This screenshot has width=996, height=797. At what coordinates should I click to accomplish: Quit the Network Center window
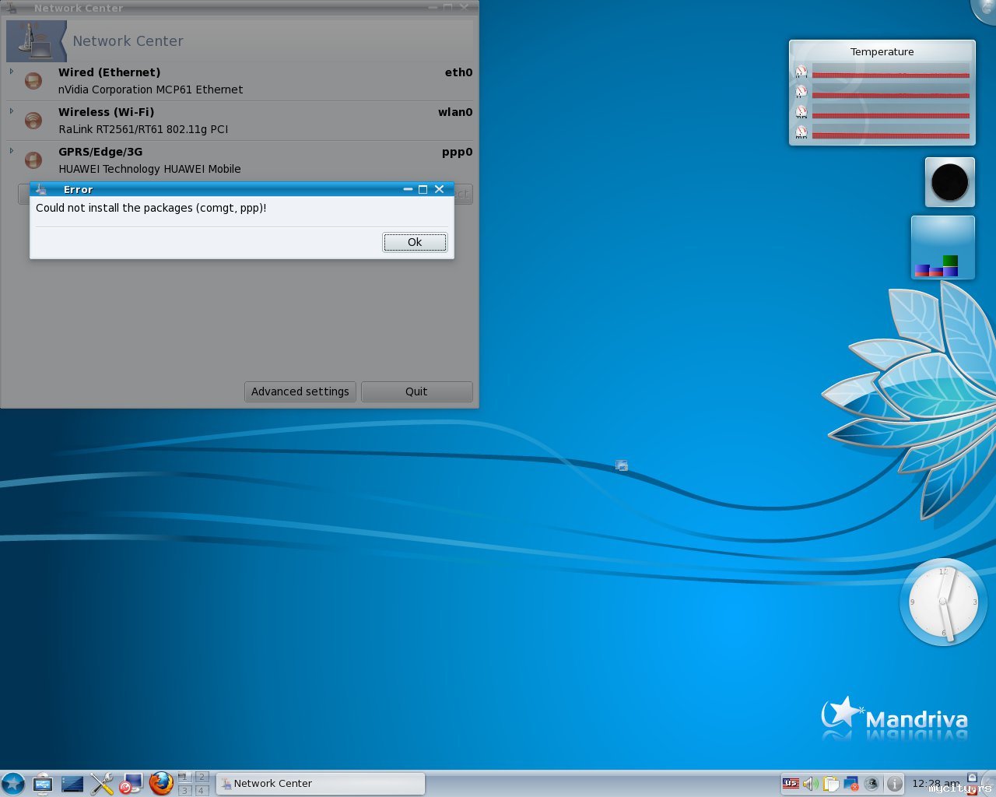point(416,391)
